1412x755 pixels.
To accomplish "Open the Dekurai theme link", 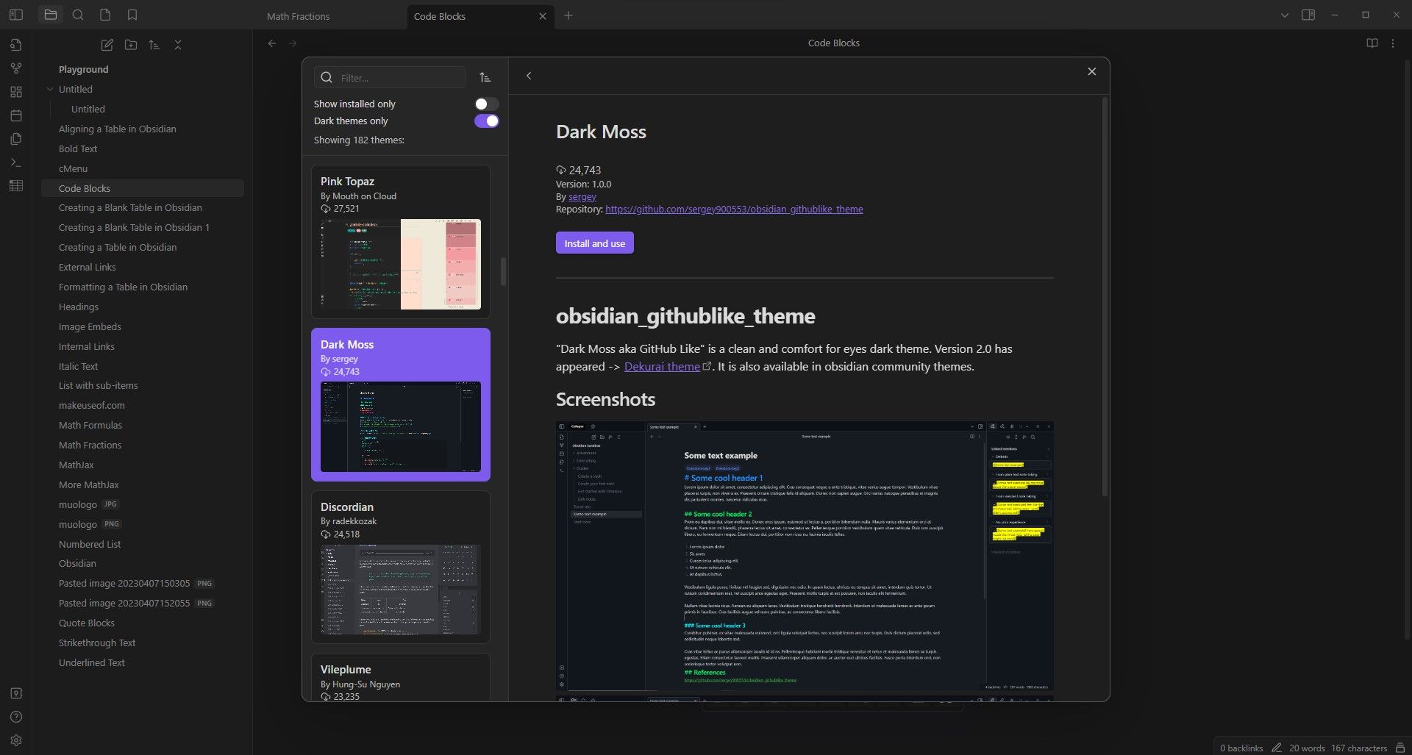I will (x=662, y=366).
